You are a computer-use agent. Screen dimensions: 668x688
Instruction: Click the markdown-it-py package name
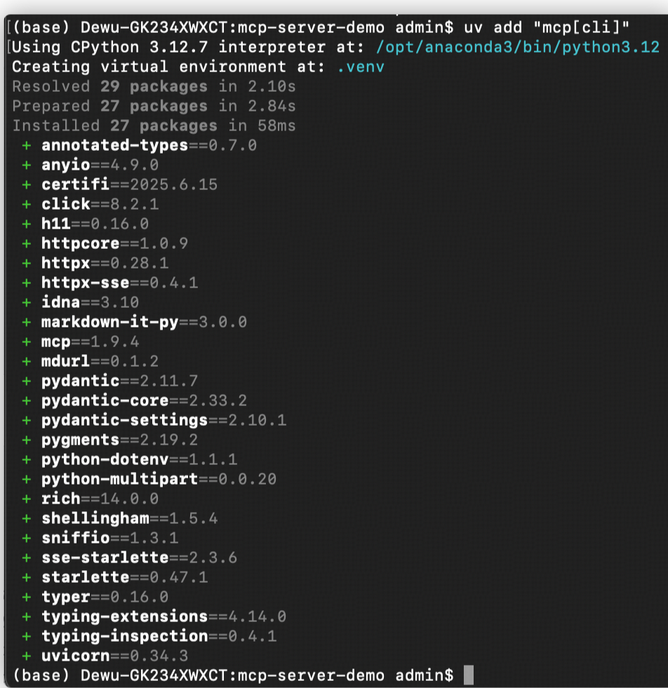[x=109, y=323]
